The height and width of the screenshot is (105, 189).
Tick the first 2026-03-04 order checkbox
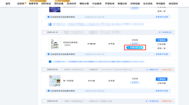click(x=45, y=70)
